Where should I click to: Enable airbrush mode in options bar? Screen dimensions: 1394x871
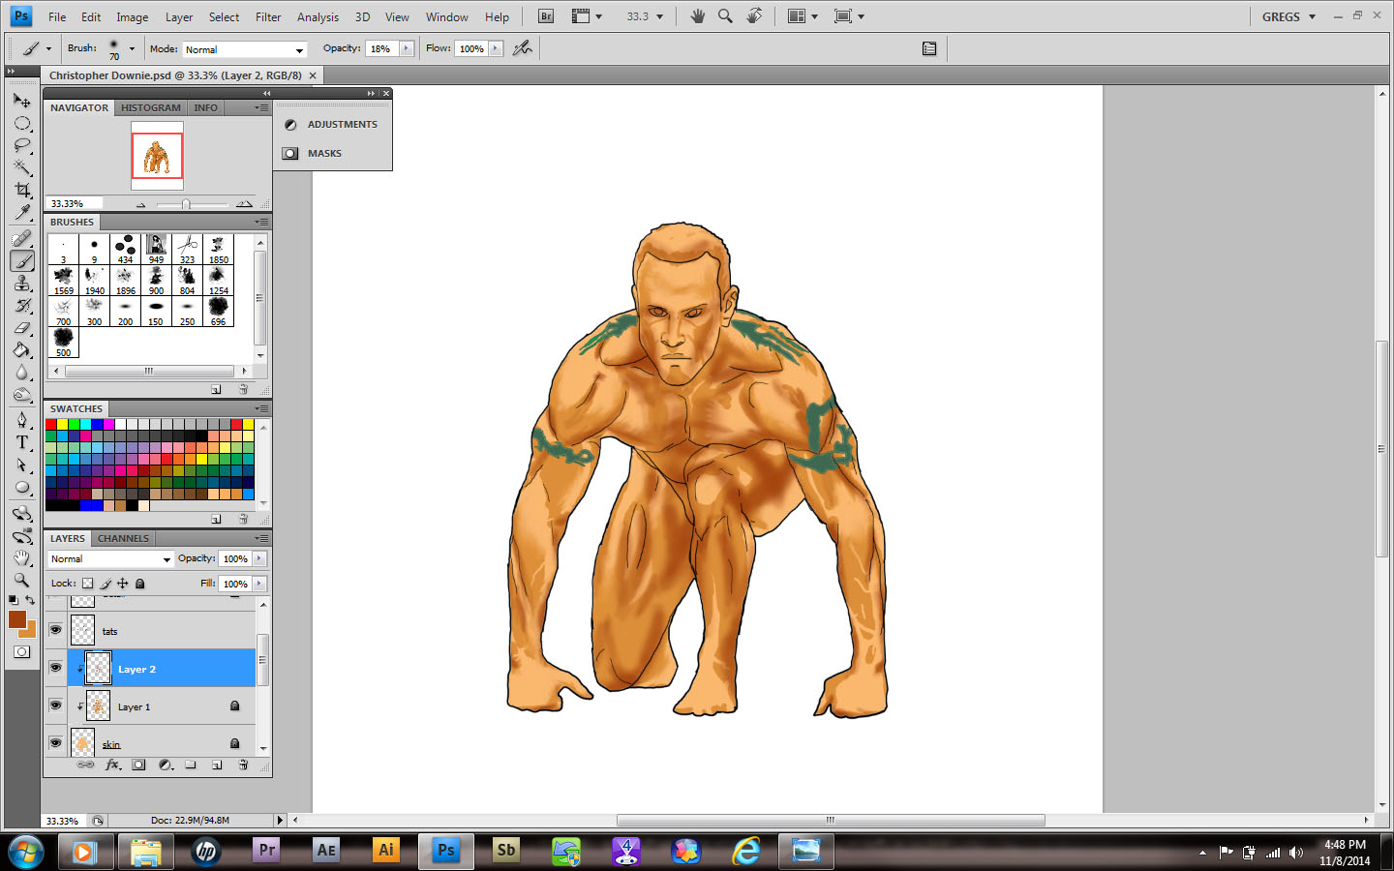point(523,48)
